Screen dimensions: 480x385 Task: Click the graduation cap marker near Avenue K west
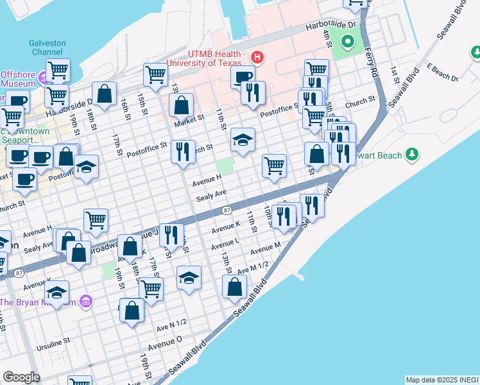(56, 293)
